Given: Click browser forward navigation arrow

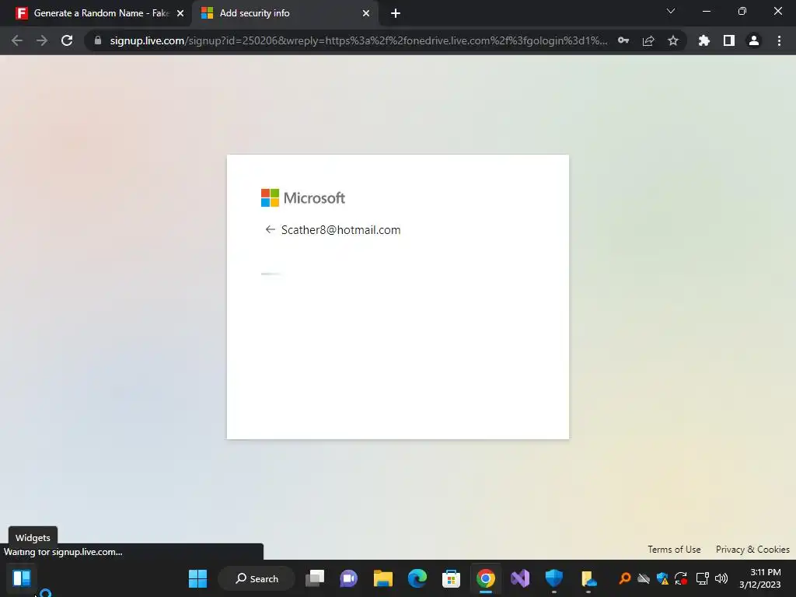Looking at the screenshot, I should (42, 40).
